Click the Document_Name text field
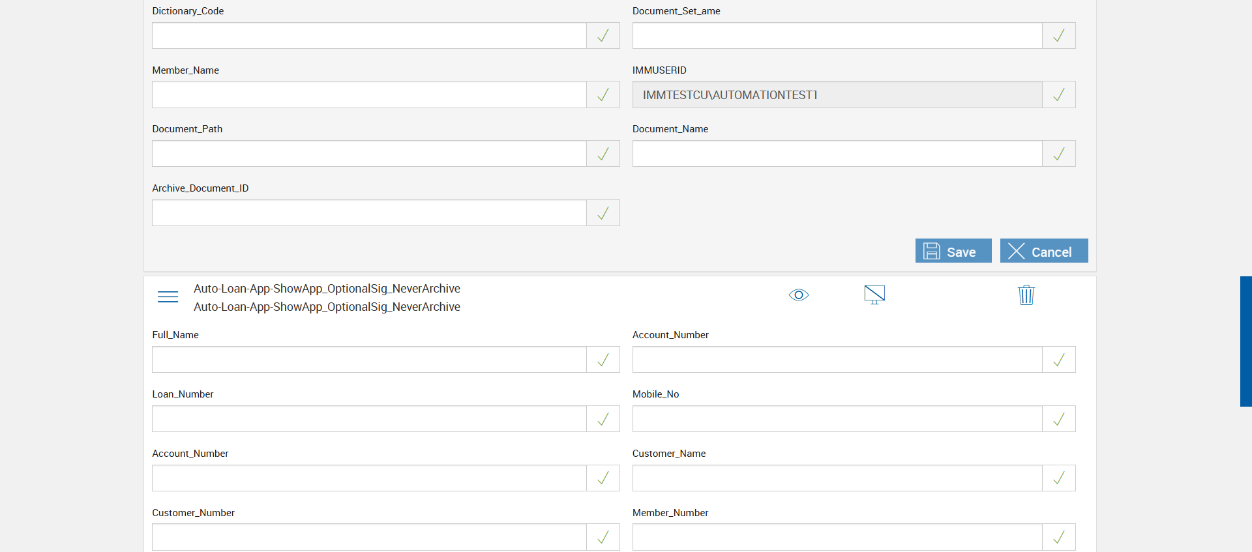The width and height of the screenshot is (1252, 552). coord(837,154)
